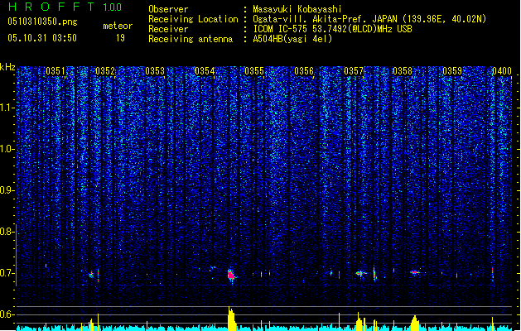Screen dimensions: 521x331
Task: Click the 0.8 kHz axis tick label
Action: point(7,232)
